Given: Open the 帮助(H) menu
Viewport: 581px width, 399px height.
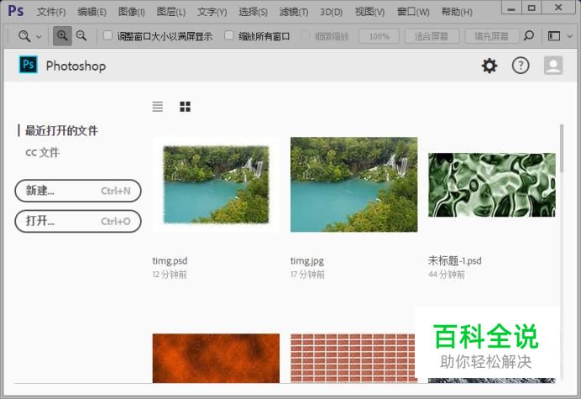Looking at the screenshot, I should pos(457,12).
